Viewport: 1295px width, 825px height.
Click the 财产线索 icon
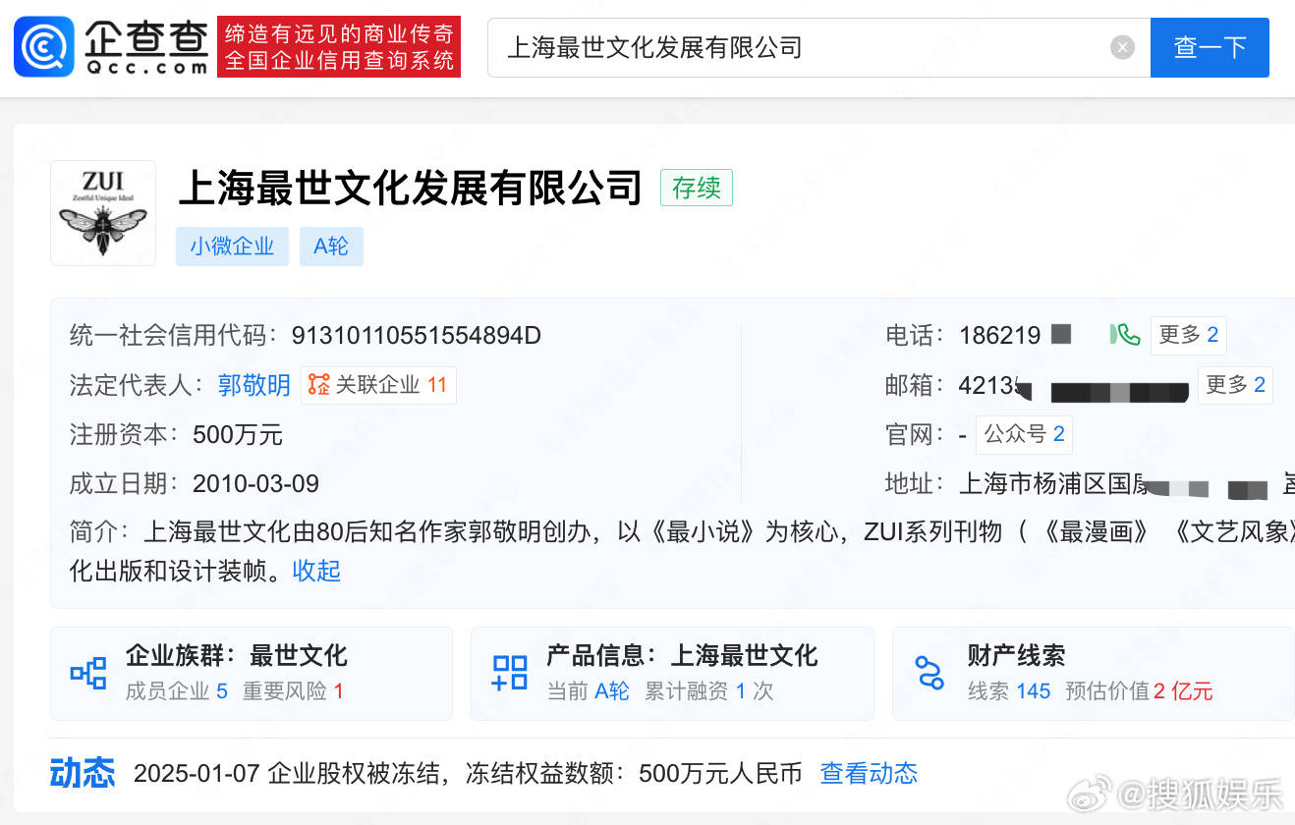click(x=929, y=674)
